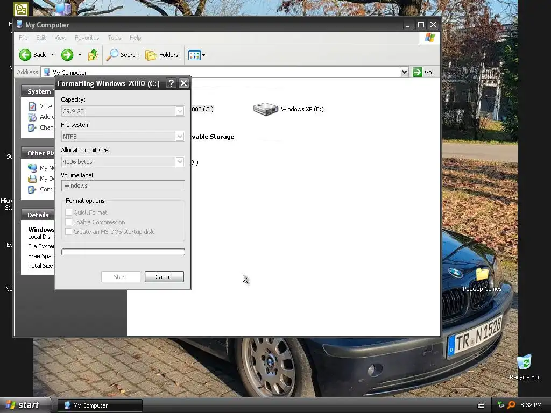Screen dimensions: 551x413
Task: Click the 8:32 PM taskbar clock
Action: click(x=531, y=405)
